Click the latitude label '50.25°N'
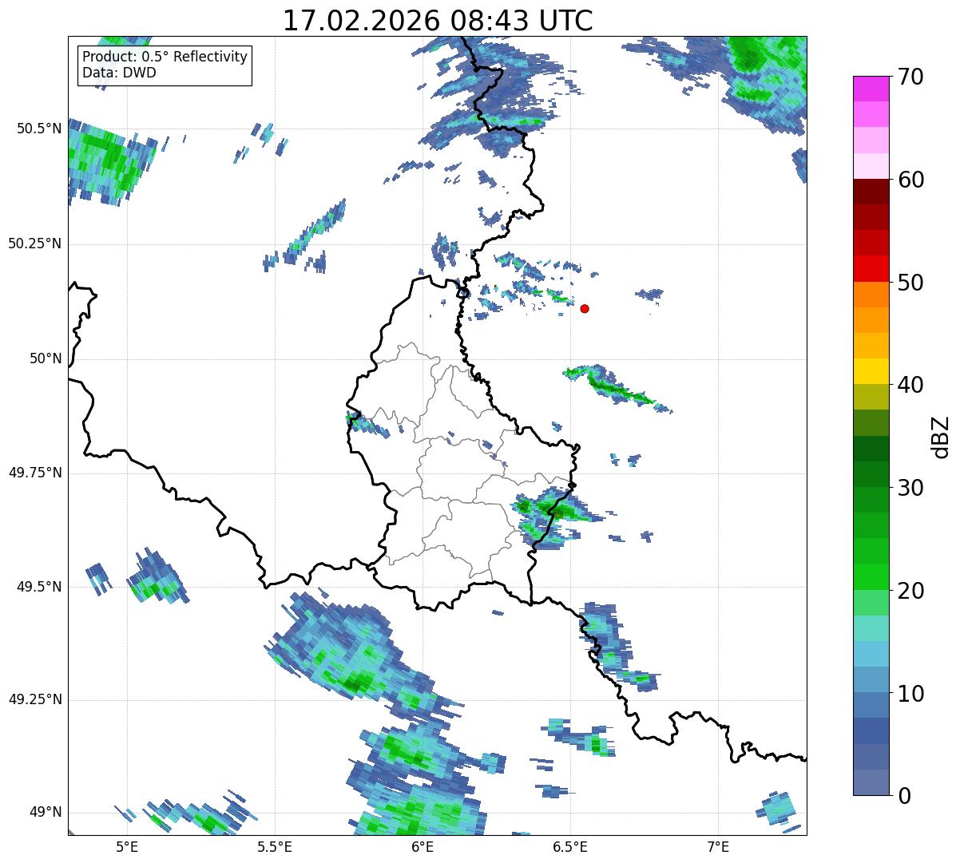Image resolution: width=960 pixels, height=863 pixels. click(34, 243)
